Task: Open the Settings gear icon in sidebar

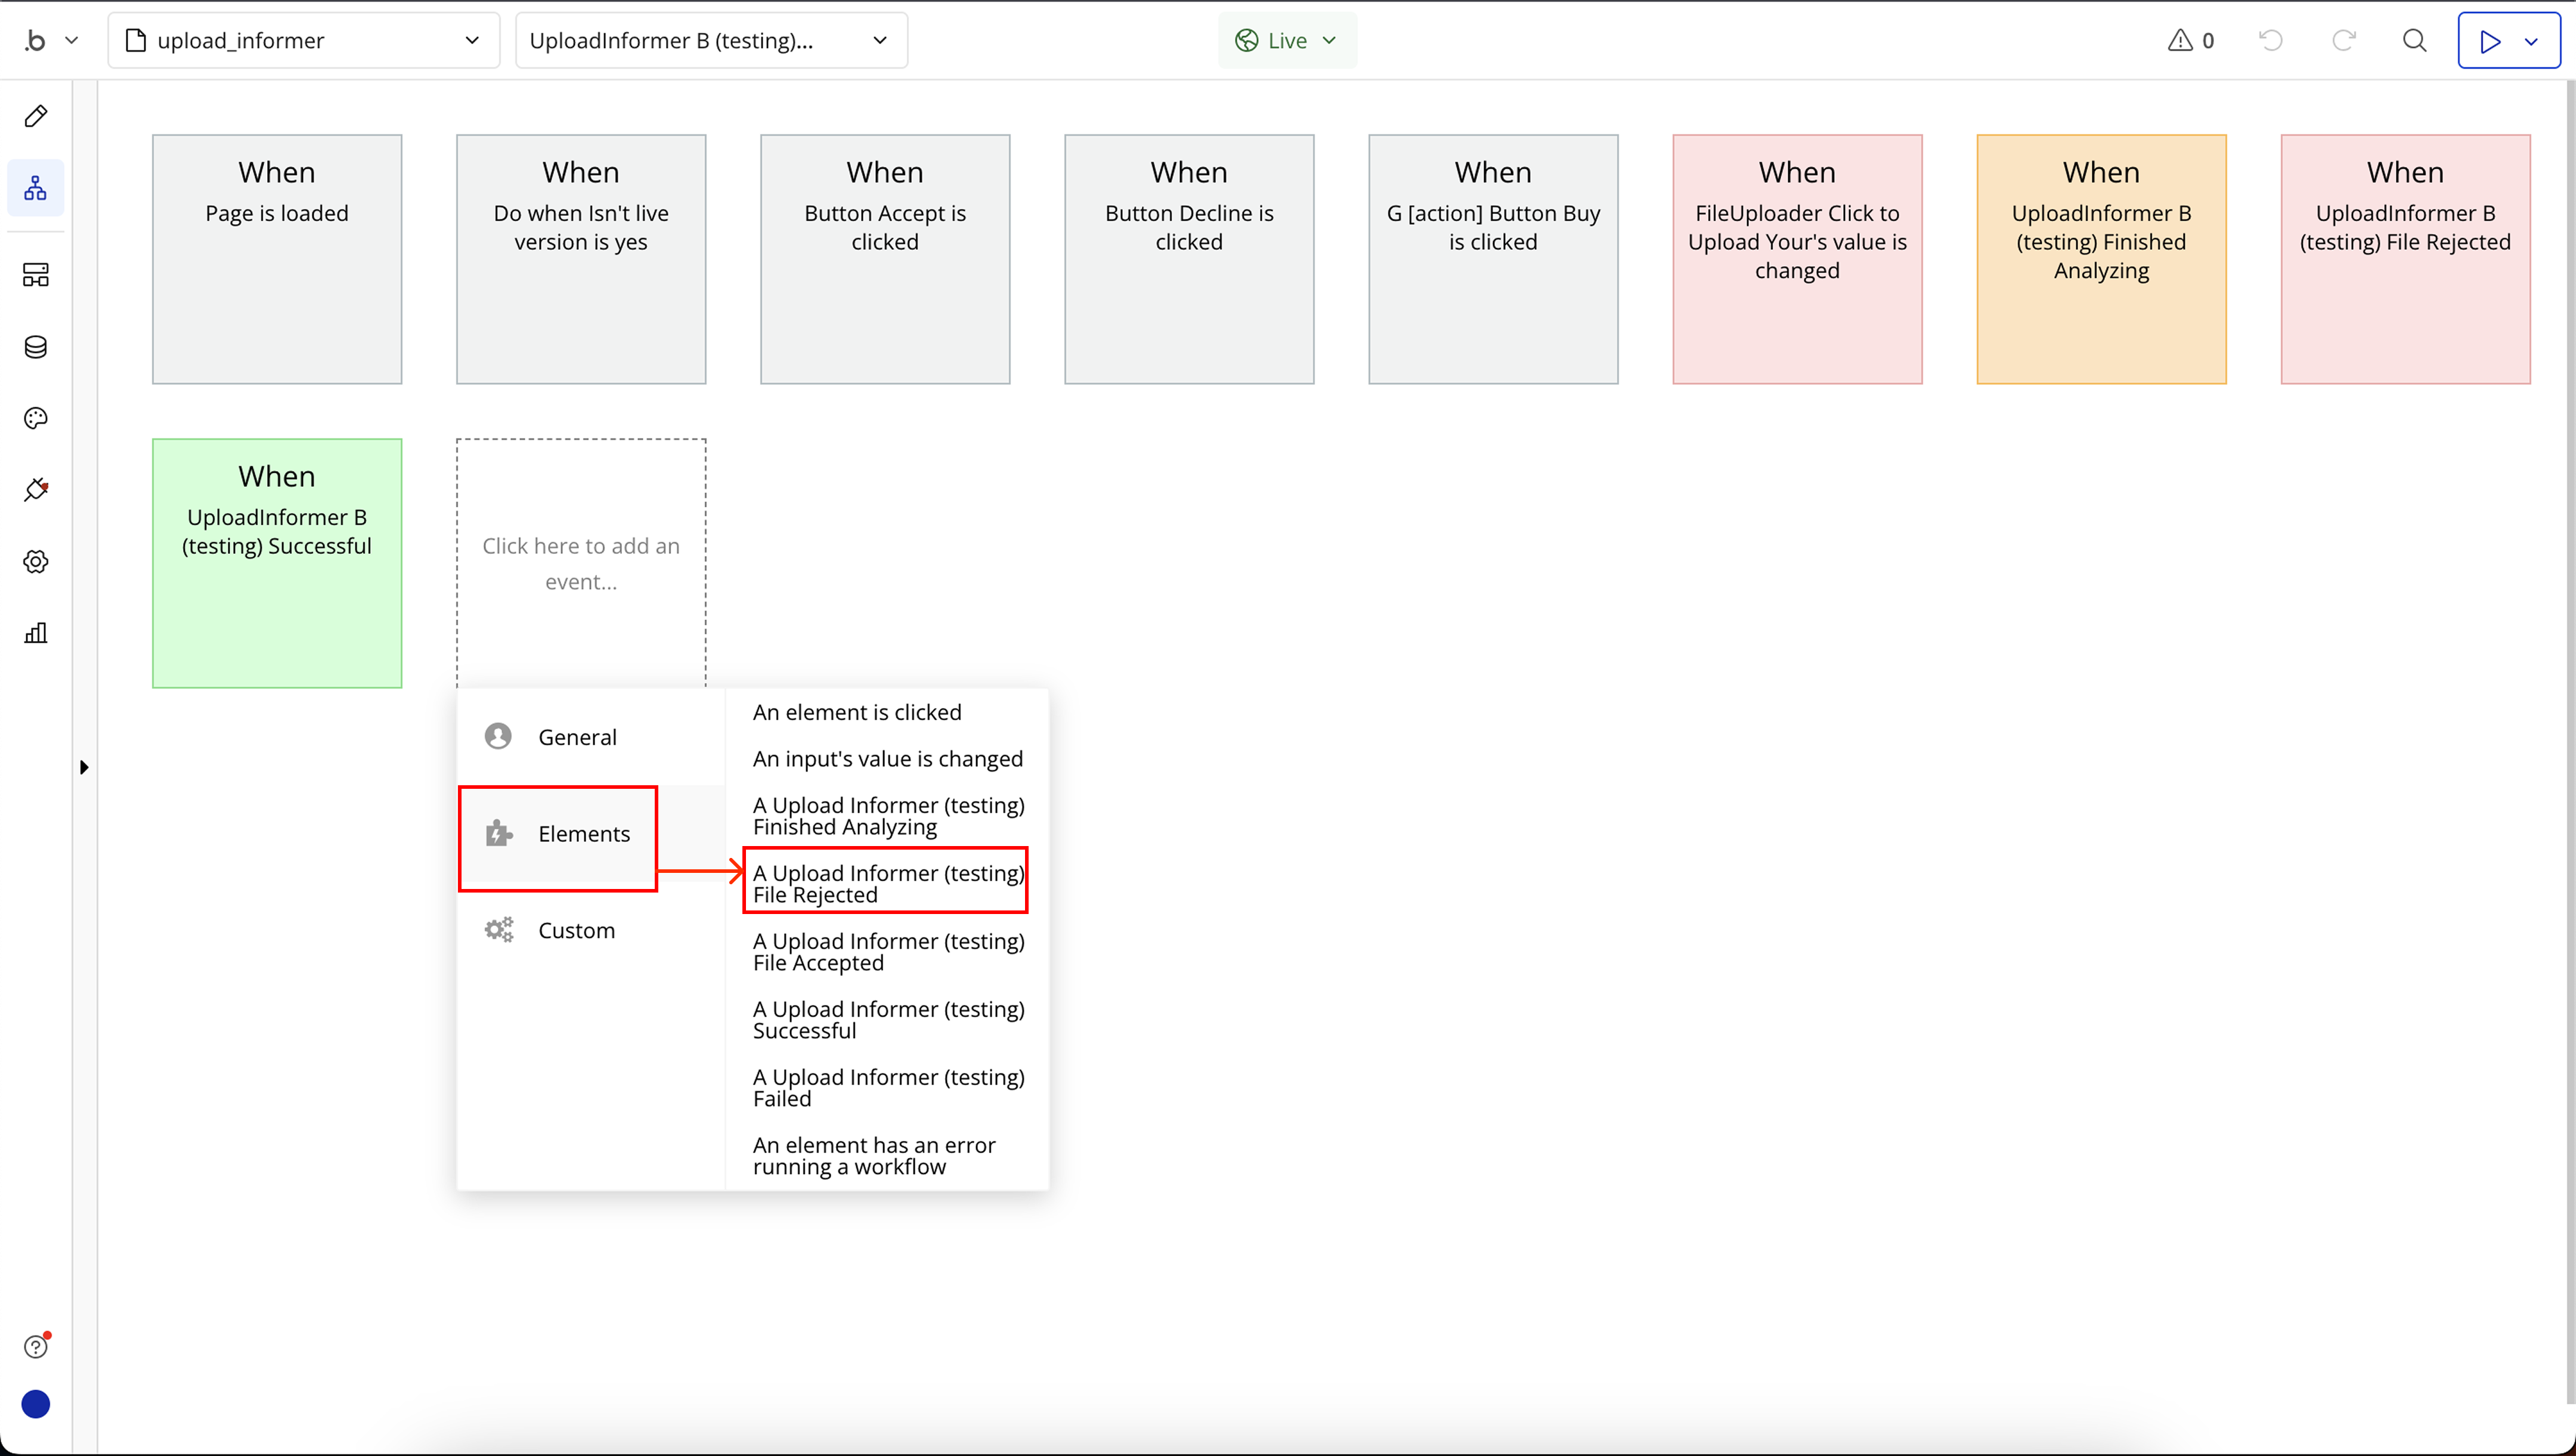Action: [36, 561]
